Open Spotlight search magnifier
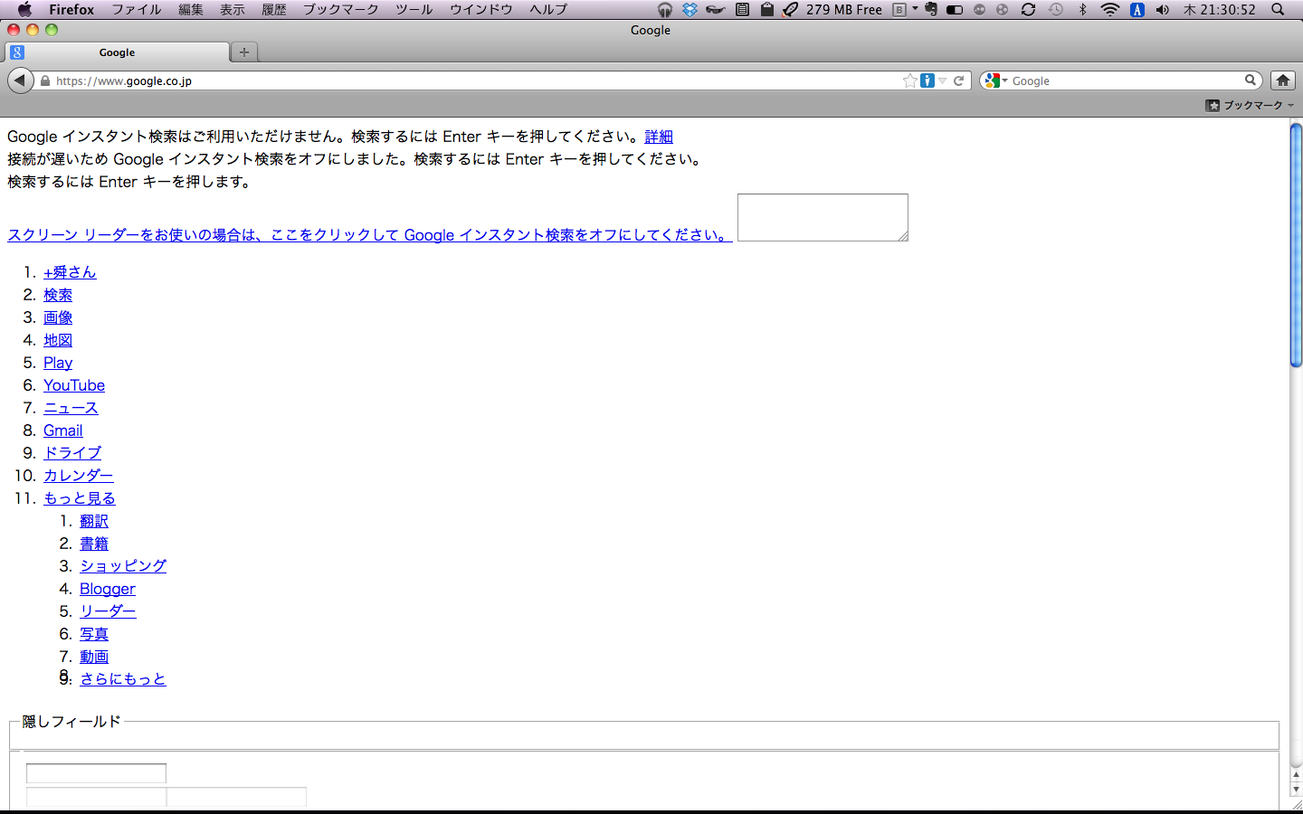Viewport: 1303px width, 814px height. coord(1278,9)
